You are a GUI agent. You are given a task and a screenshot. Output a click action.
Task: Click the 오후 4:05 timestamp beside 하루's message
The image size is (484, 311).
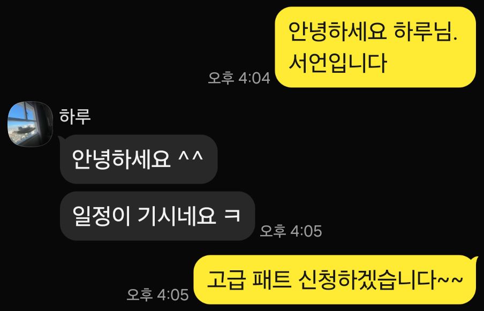click(x=291, y=231)
